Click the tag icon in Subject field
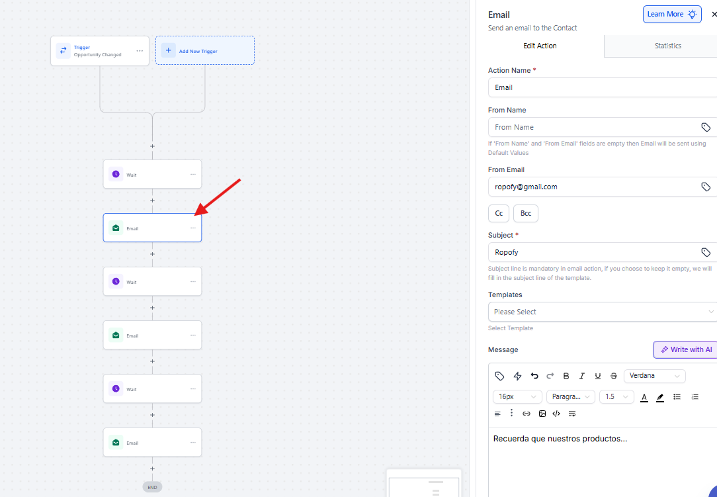The height and width of the screenshot is (497, 717). point(706,252)
